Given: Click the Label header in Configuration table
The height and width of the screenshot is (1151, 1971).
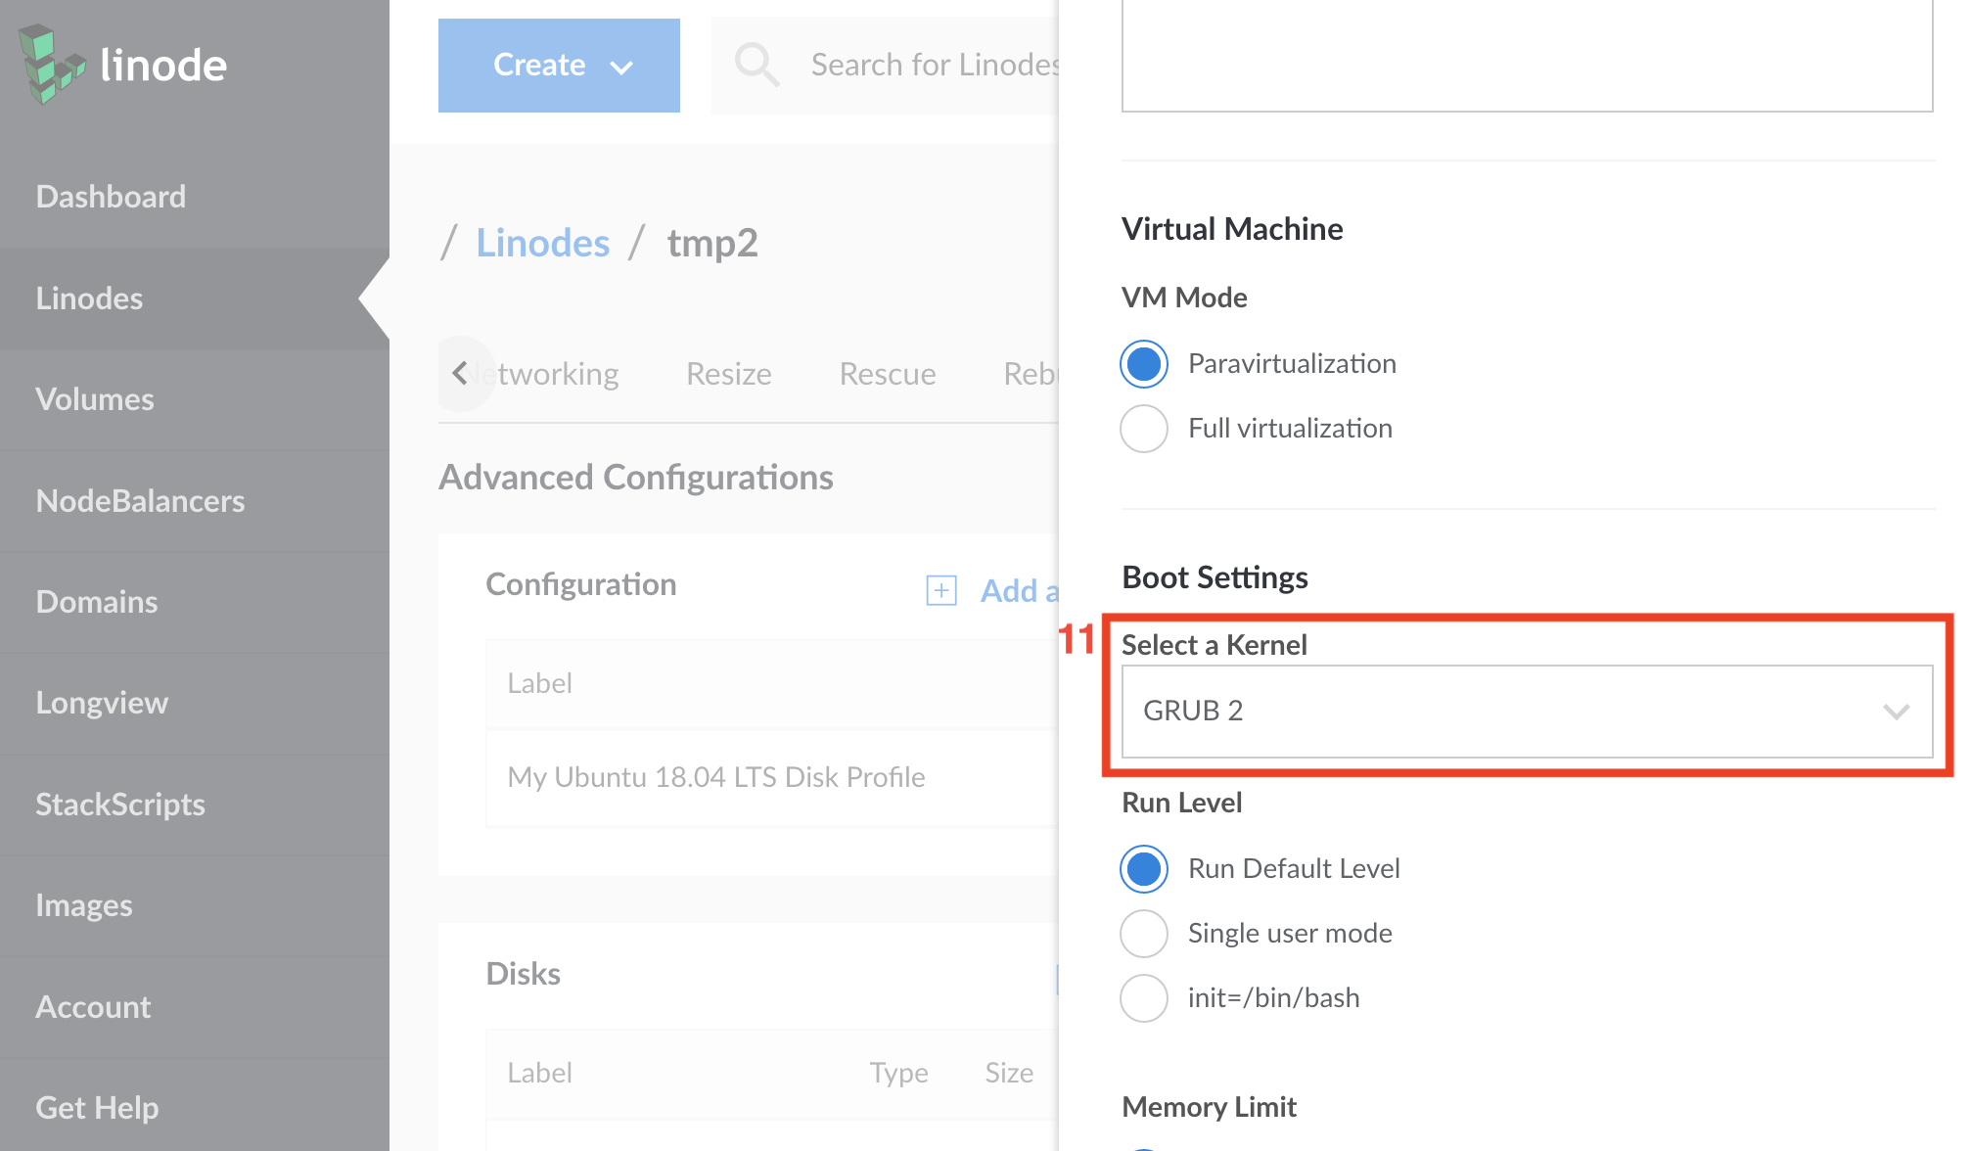Looking at the screenshot, I should pos(539,683).
